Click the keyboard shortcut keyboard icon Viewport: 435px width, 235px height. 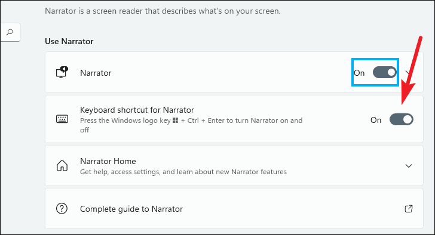[x=62, y=119]
